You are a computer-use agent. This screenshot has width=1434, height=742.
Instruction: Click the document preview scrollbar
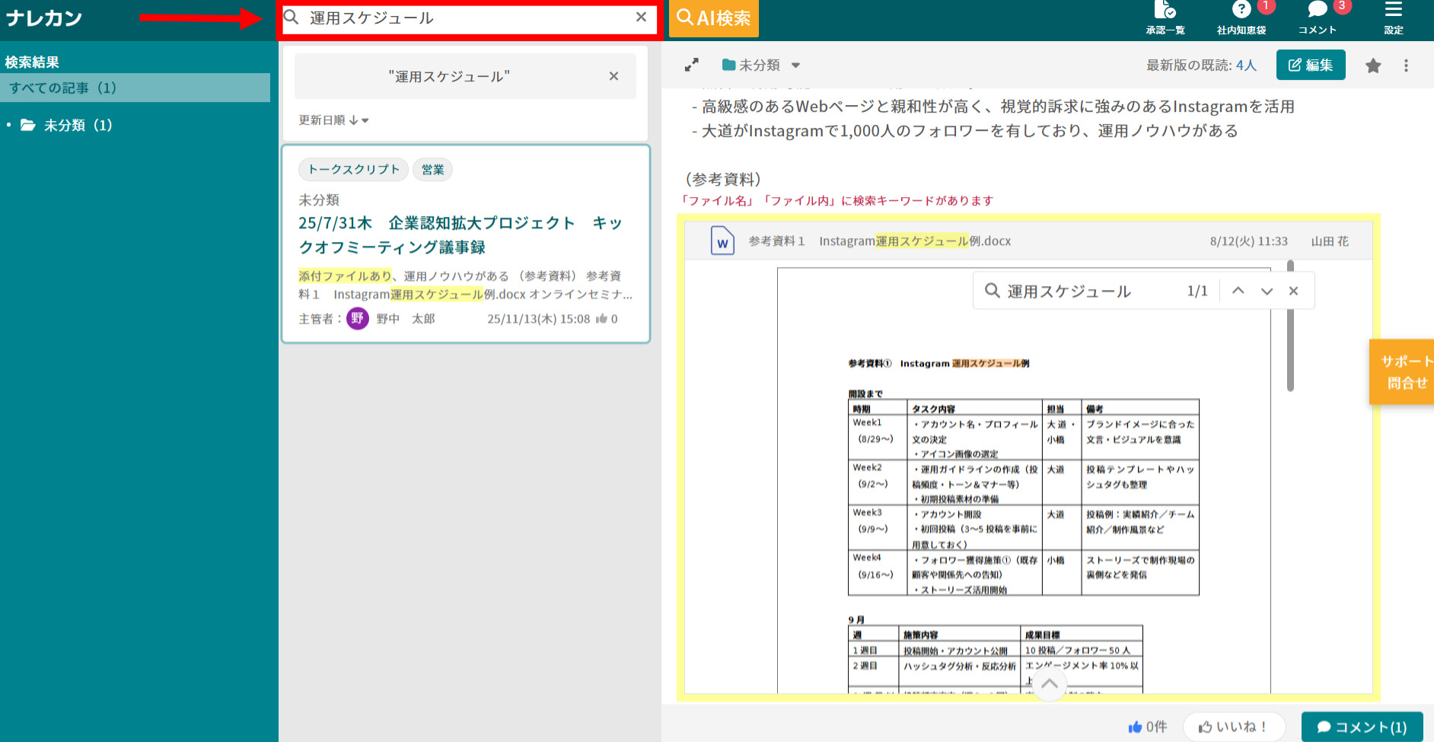pos(1290,326)
